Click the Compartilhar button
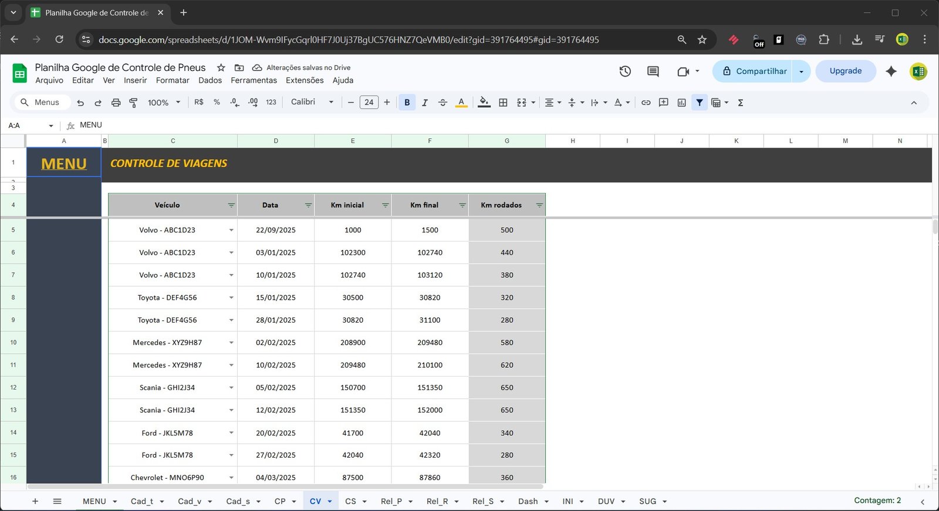The height and width of the screenshot is (511, 939). (x=754, y=71)
